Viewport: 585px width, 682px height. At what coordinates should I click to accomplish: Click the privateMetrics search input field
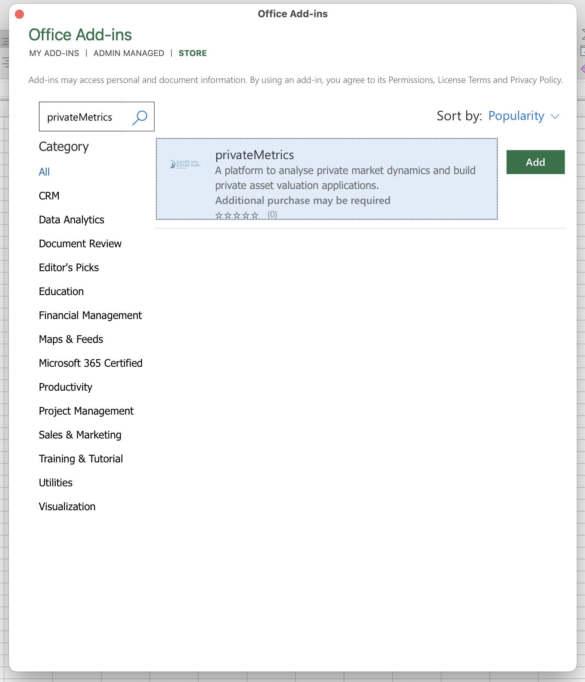pyautogui.click(x=86, y=117)
